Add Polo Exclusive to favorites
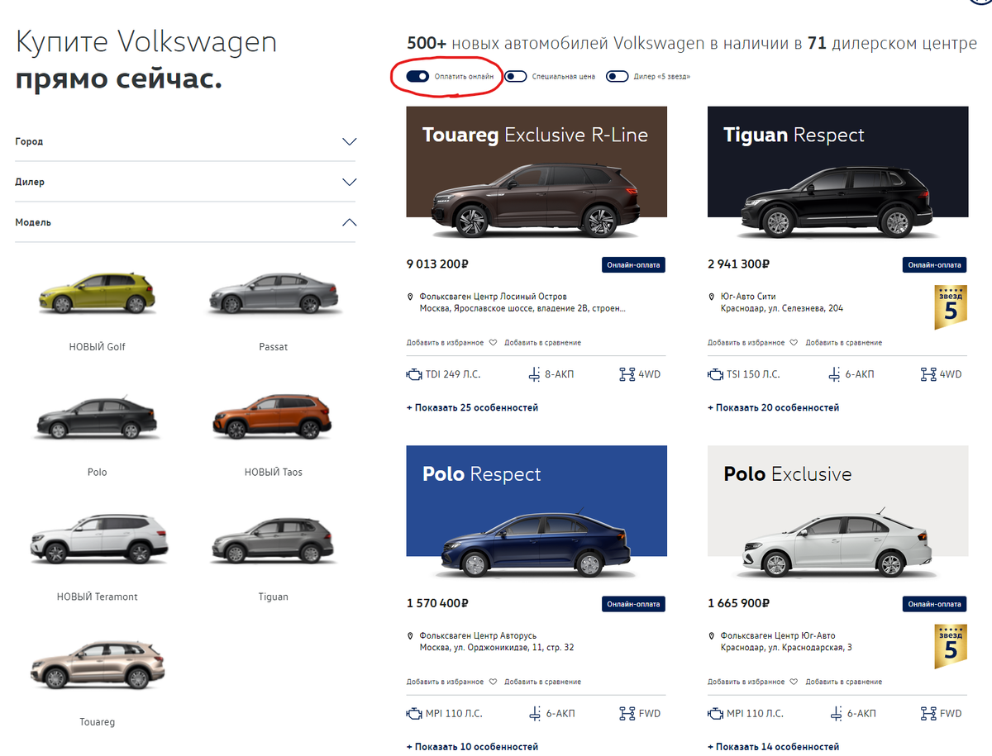This screenshot has width=992, height=756. [752, 682]
